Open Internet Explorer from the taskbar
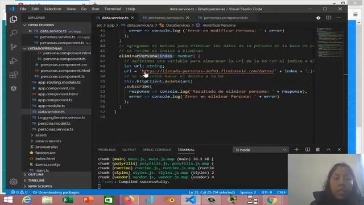Viewport: 364px width, 205px height. (27, 200)
